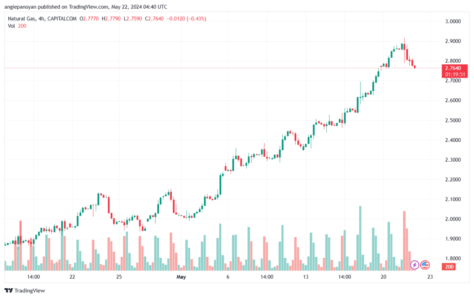Click the May label on the time axis
The image size is (474, 298).
click(x=181, y=277)
